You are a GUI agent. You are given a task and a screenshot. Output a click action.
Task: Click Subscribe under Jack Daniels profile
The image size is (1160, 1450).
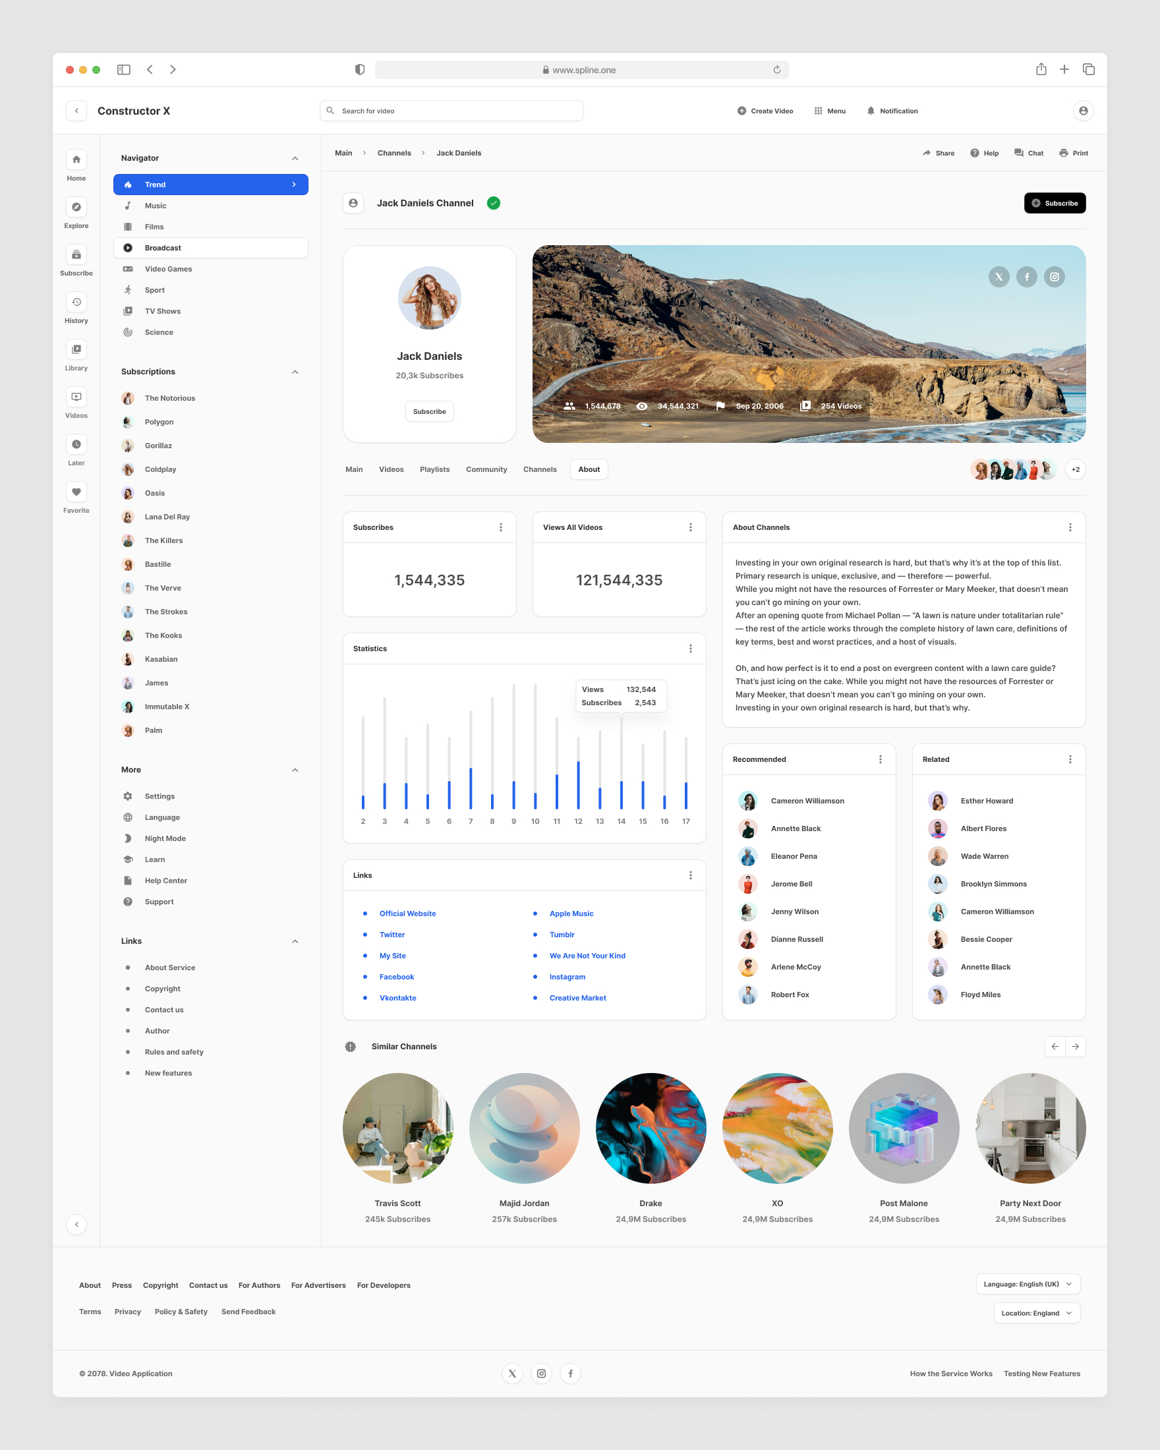(x=429, y=411)
